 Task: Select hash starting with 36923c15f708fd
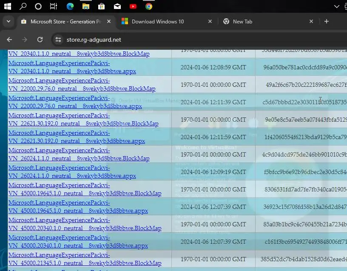pos(305,207)
